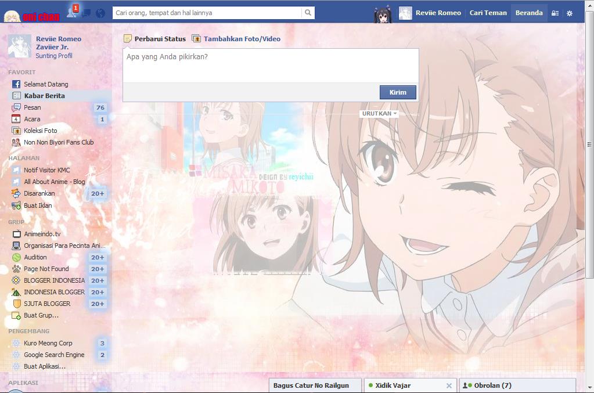Click the SJUTA BLOGGER shield icon
Image resolution: width=594 pixels, height=393 pixels.
[x=17, y=304]
